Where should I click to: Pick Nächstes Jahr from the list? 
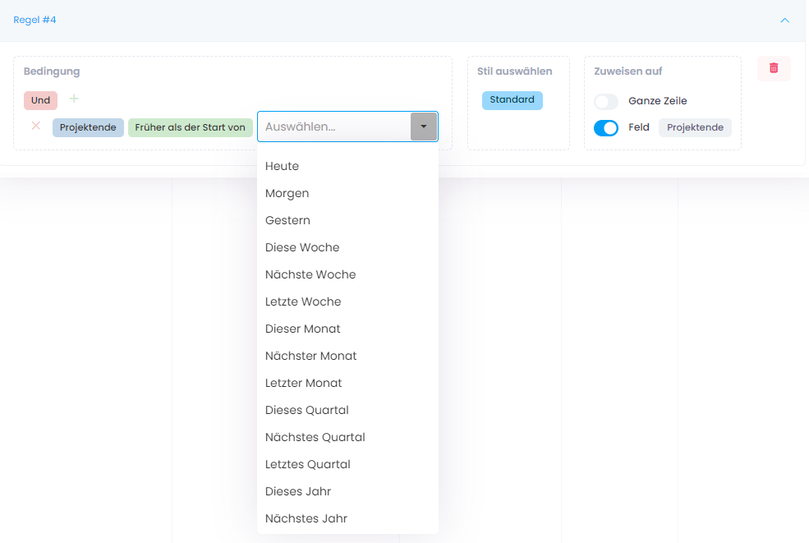(306, 518)
